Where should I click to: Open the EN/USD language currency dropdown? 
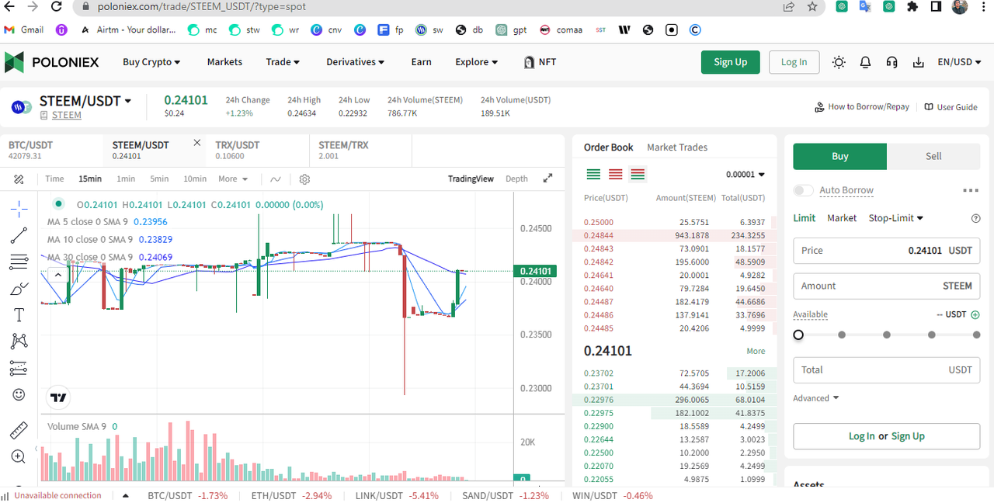[959, 62]
